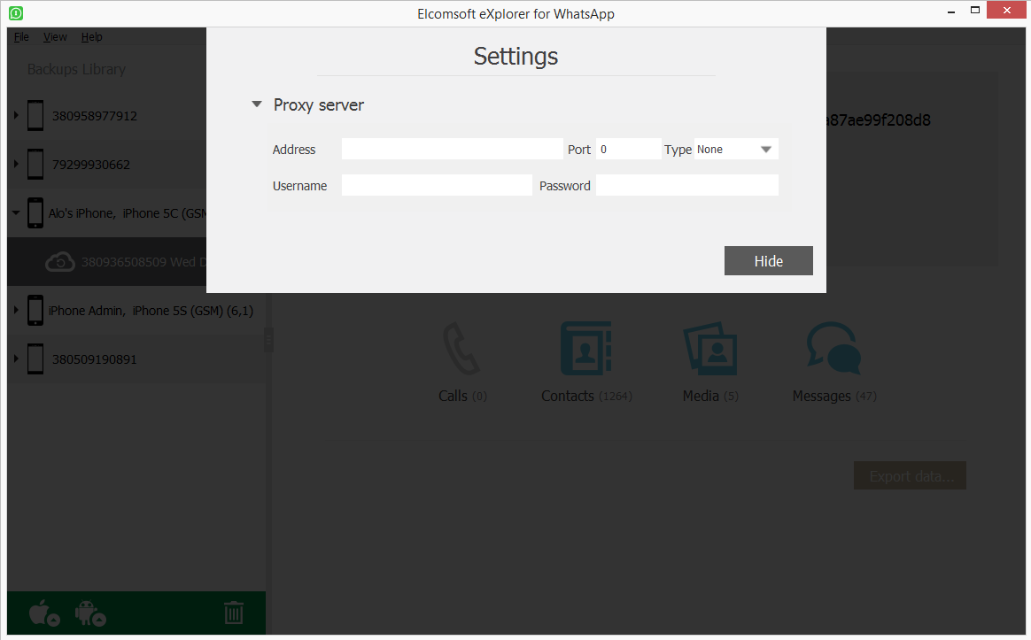Click the Media (5) label
Screen dimensions: 1031x640
click(710, 397)
